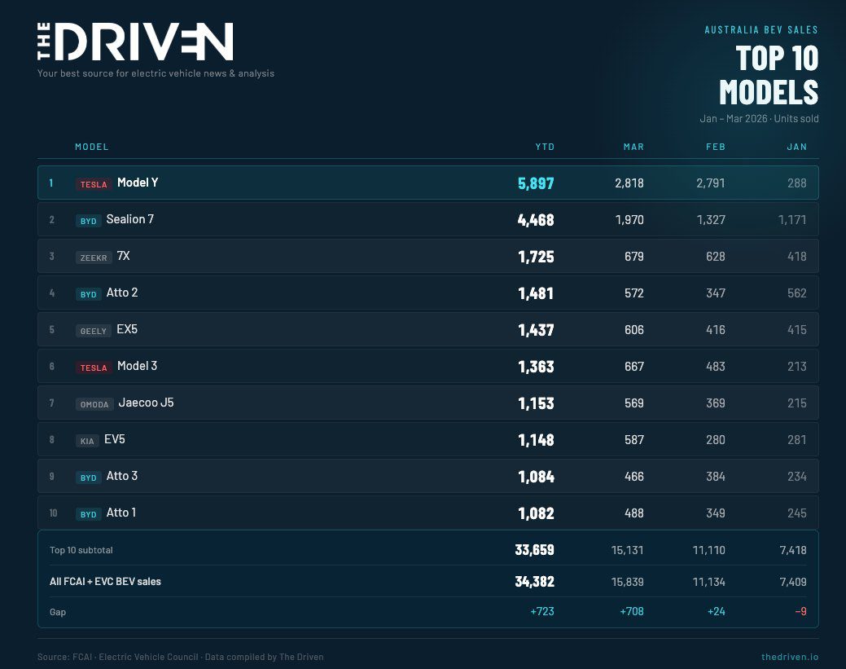This screenshot has height=669, width=846.
Task: Click the Tesla badge beside Model Y
Action: (93, 184)
